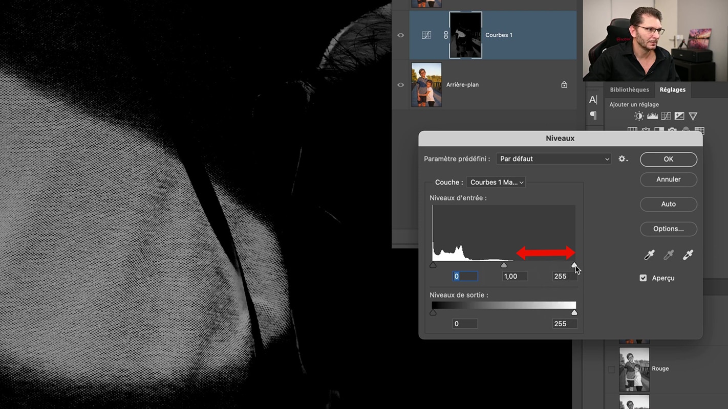The width and height of the screenshot is (728, 409).
Task: Open the preset gear menu in Niveaux
Action: 623,159
